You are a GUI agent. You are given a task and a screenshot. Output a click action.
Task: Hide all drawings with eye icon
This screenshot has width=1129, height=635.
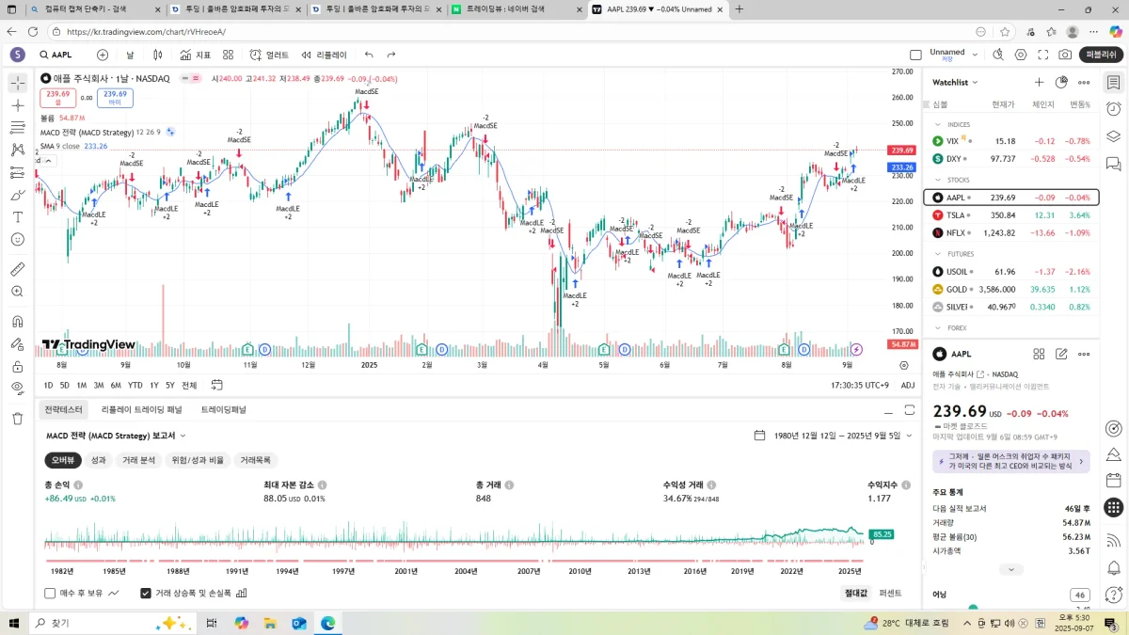click(x=18, y=388)
